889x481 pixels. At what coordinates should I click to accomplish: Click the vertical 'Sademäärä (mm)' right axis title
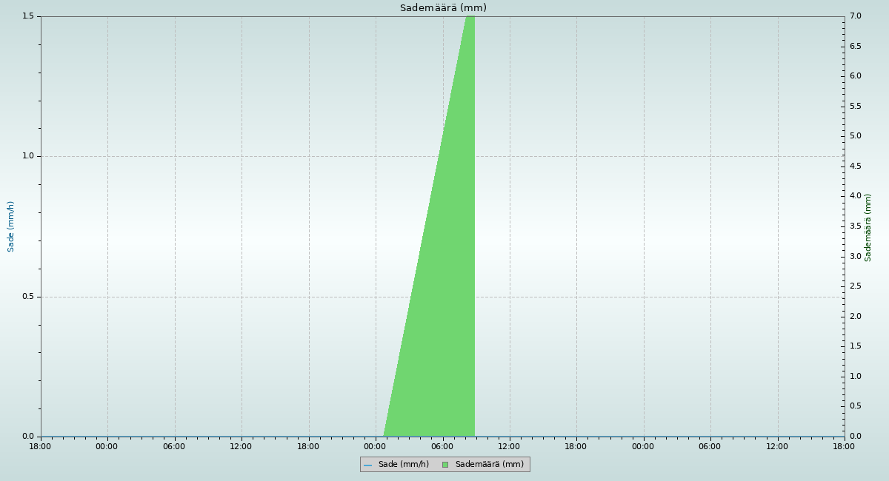click(868, 227)
